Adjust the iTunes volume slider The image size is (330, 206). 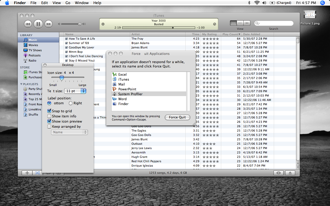tap(71, 24)
